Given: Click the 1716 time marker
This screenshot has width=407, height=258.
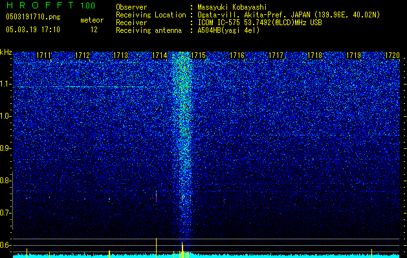Looking at the screenshot, I should [237, 55].
